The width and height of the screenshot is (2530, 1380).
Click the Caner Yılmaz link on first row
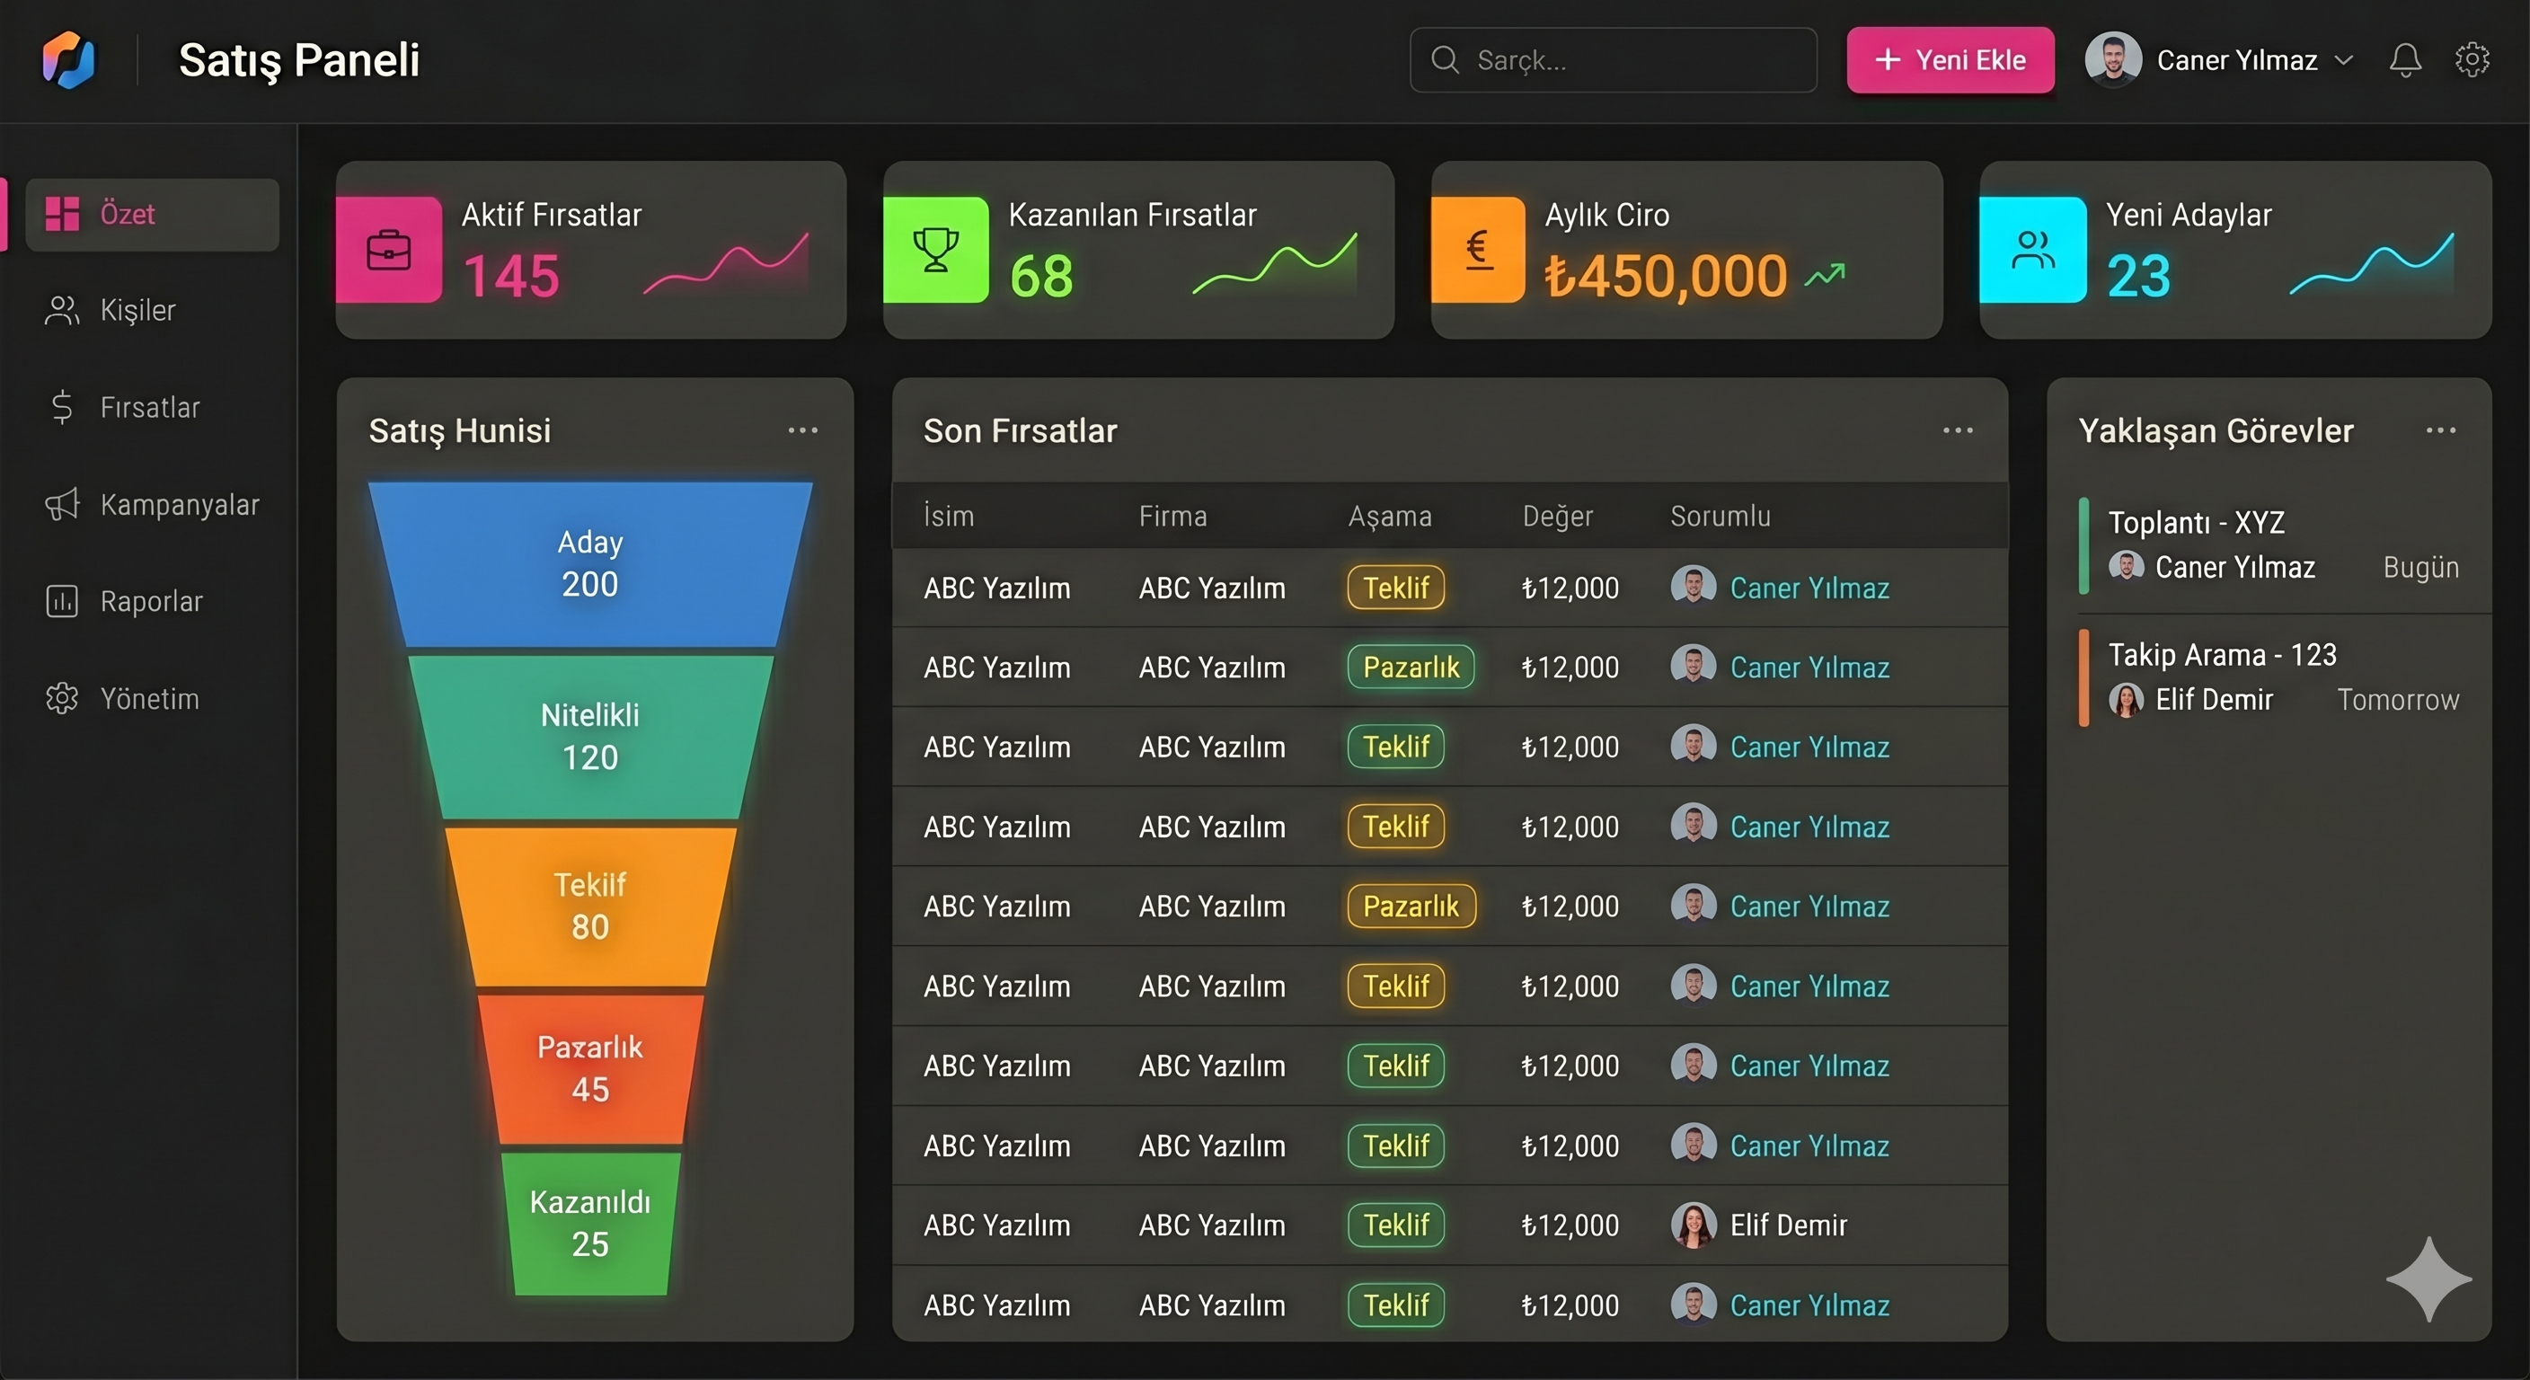click(1810, 588)
